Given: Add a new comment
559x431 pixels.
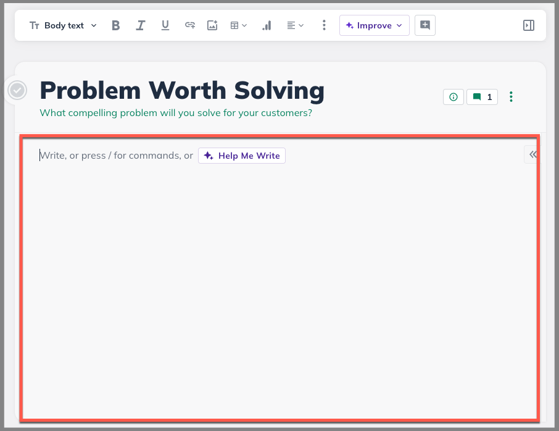Looking at the screenshot, I should (x=425, y=25).
